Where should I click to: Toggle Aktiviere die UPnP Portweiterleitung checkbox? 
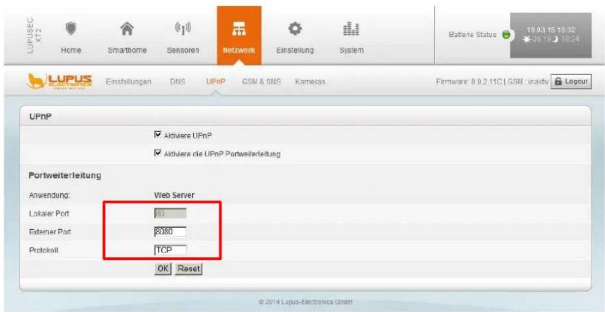157,154
